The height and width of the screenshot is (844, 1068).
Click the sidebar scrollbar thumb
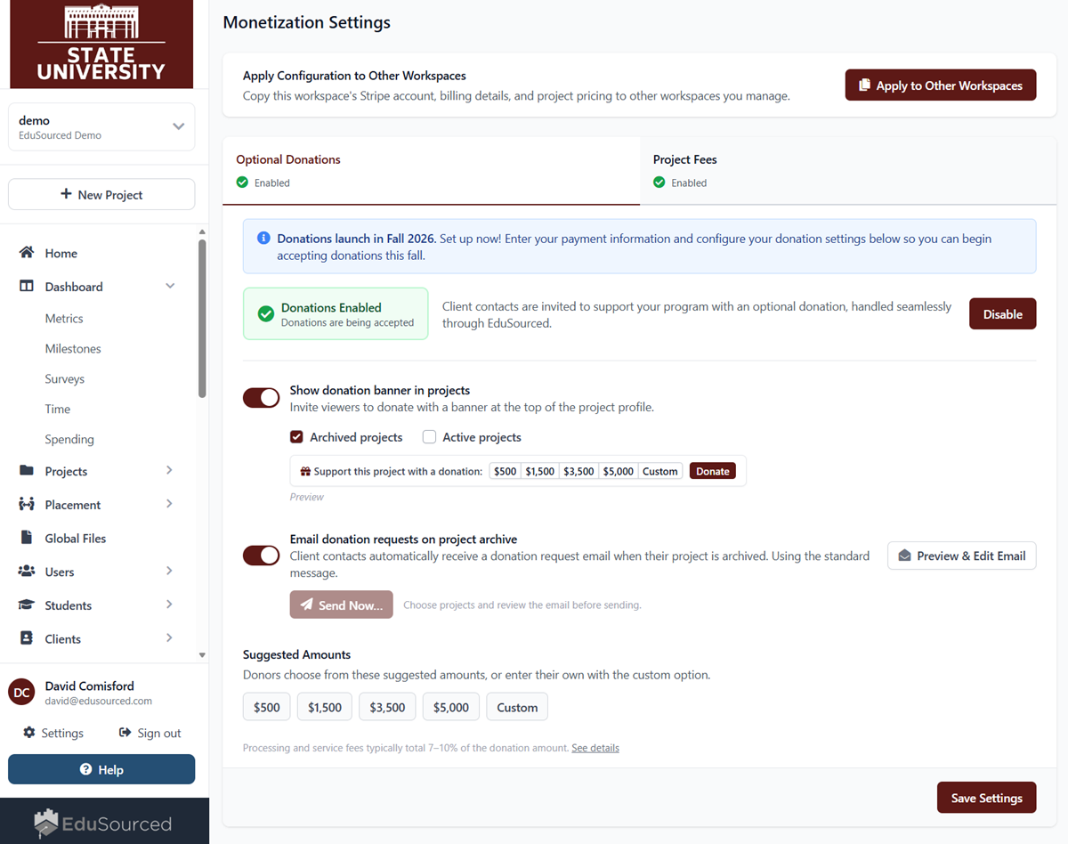point(202,318)
